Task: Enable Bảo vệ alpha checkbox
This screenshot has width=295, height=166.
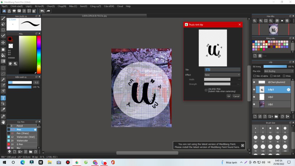Action: tap(255, 76)
